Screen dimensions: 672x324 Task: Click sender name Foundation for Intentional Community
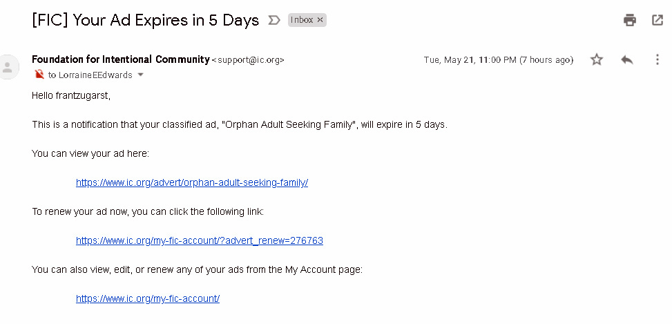coord(120,59)
